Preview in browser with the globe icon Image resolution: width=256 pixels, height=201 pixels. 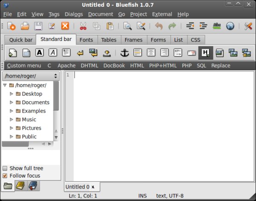tap(230, 26)
